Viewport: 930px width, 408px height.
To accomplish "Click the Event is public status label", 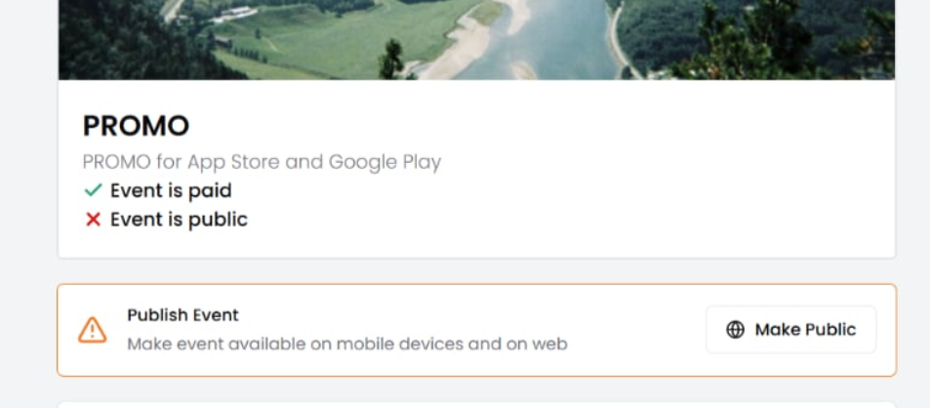I will click(179, 220).
